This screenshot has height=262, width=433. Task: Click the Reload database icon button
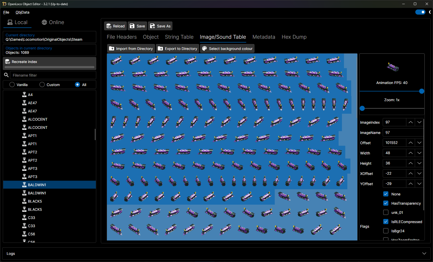[x=109, y=26]
